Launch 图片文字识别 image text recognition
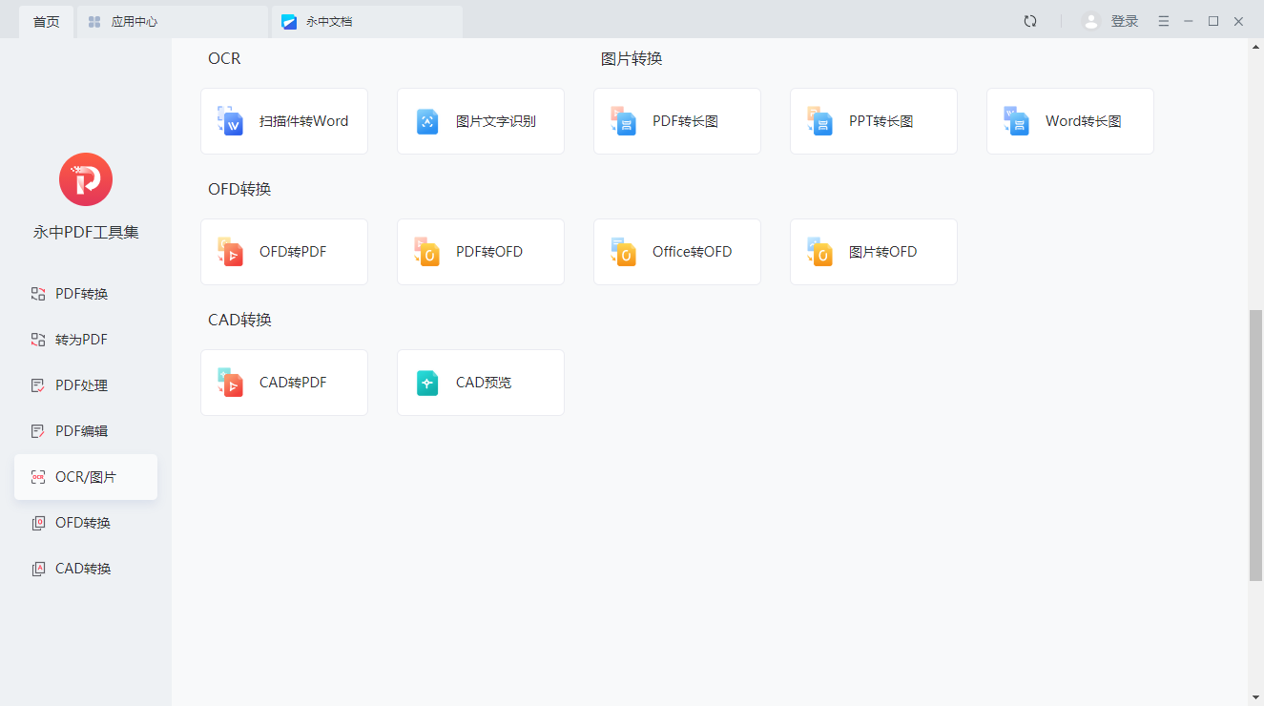1264x706 pixels. [x=480, y=121]
